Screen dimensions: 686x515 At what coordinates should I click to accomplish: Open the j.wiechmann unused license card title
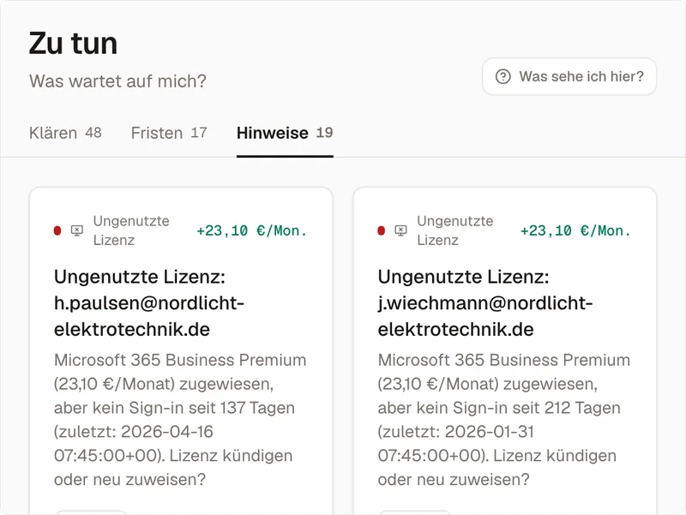(x=485, y=303)
